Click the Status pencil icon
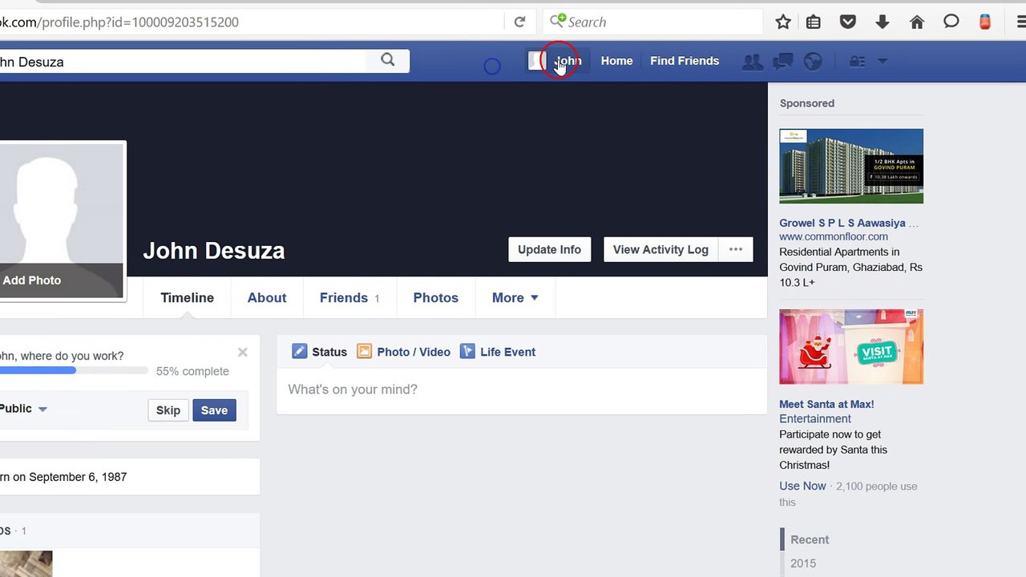 pyautogui.click(x=299, y=351)
